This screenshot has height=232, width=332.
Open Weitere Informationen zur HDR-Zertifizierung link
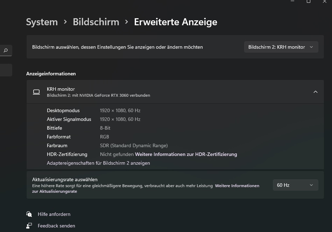[x=186, y=154]
